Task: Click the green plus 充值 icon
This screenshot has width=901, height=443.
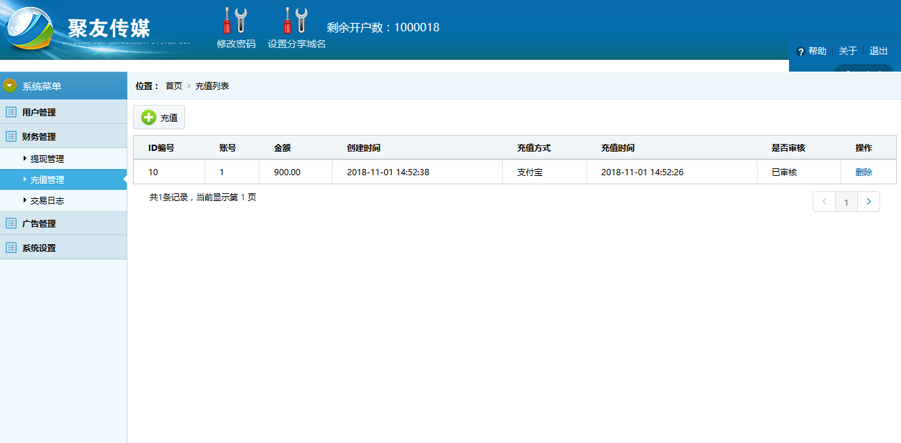Action: point(149,118)
